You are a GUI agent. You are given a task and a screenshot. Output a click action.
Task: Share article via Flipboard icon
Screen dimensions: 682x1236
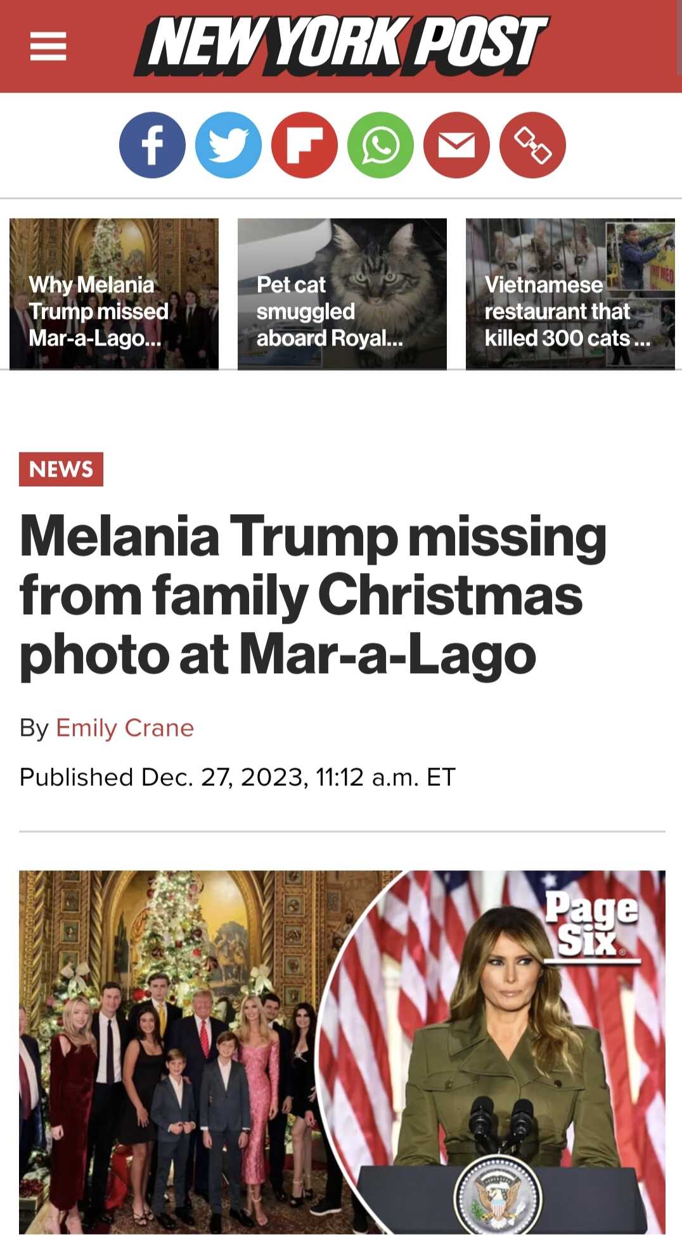coord(304,145)
